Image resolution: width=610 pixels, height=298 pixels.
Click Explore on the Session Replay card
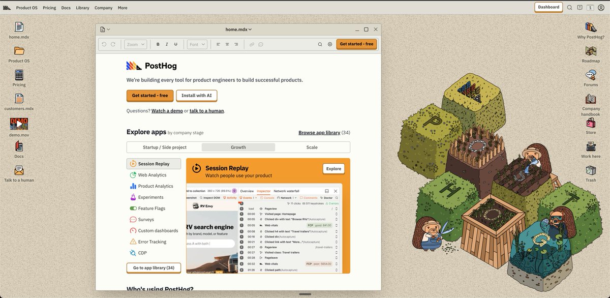(333, 168)
